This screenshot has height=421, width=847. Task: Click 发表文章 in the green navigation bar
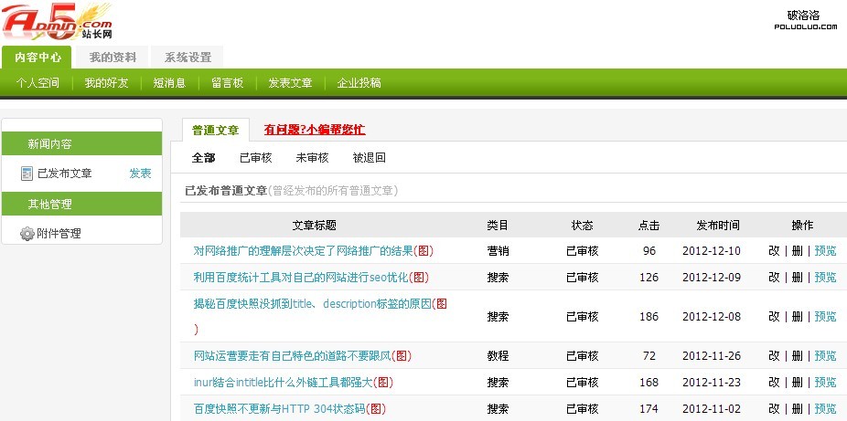coord(290,83)
